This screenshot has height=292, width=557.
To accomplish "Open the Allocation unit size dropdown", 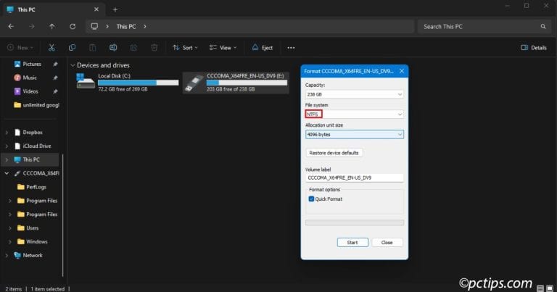I will pyautogui.click(x=354, y=134).
